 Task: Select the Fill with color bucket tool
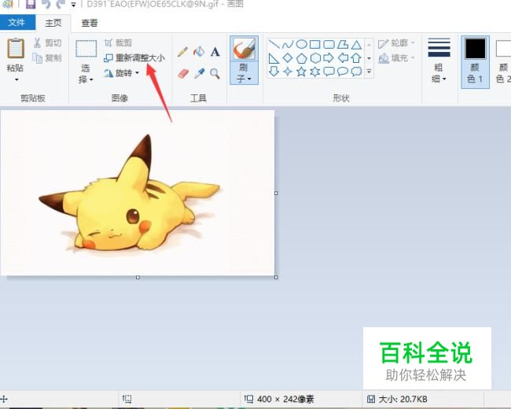pyautogui.click(x=199, y=52)
